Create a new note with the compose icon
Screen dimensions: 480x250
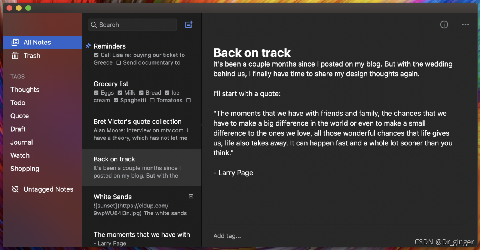189,25
